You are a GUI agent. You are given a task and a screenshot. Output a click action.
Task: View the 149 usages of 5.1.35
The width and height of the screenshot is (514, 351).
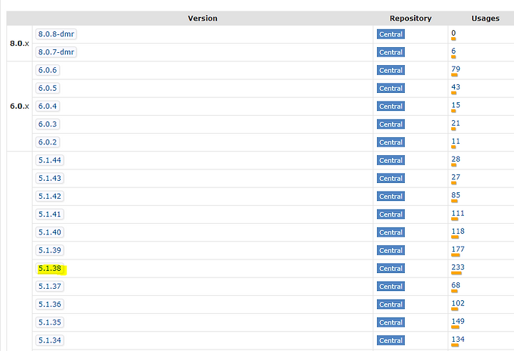tap(458, 321)
